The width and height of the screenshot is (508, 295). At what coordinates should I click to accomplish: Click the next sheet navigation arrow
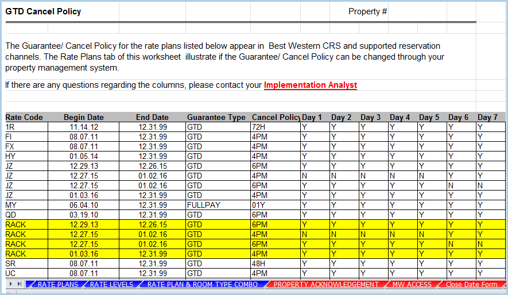[12, 285]
